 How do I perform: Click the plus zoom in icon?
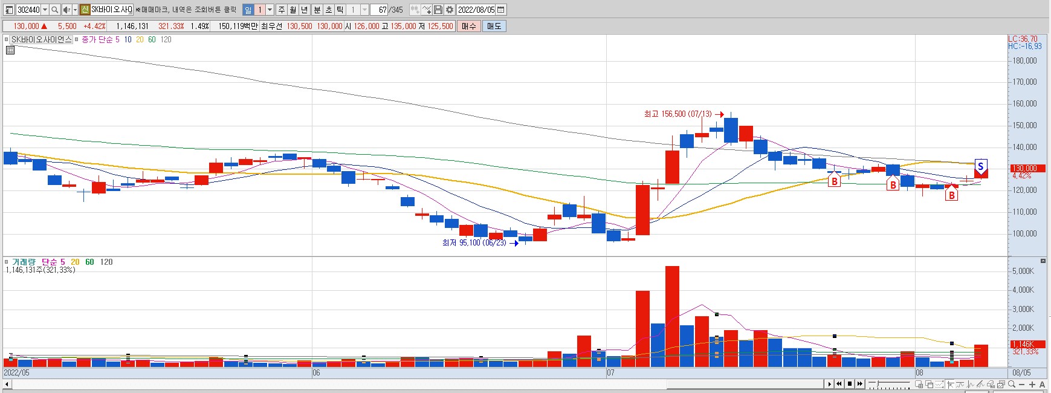pos(1032,385)
